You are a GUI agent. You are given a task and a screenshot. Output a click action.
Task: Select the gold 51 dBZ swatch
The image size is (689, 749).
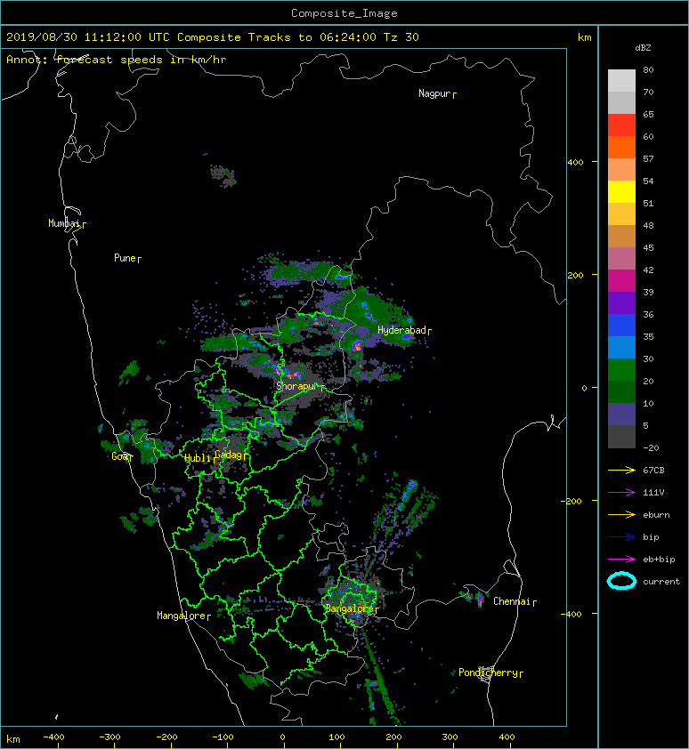[x=621, y=213]
